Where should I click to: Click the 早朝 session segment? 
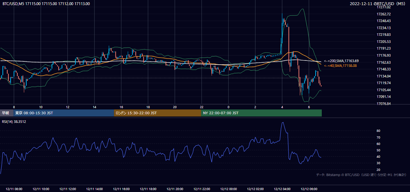coord(6,113)
